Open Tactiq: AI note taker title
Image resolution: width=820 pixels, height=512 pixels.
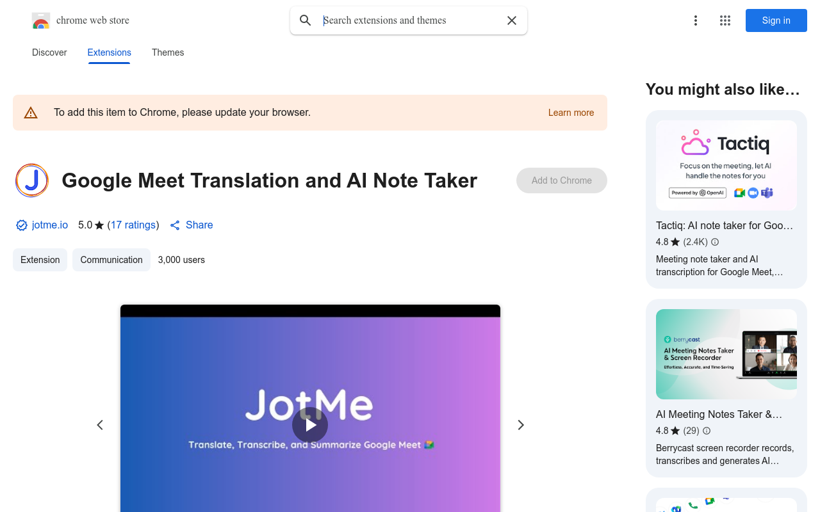point(725,225)
